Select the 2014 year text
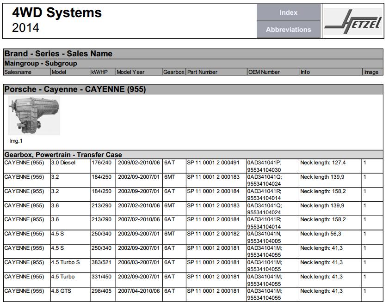389x302 pixels. [25, 28]
